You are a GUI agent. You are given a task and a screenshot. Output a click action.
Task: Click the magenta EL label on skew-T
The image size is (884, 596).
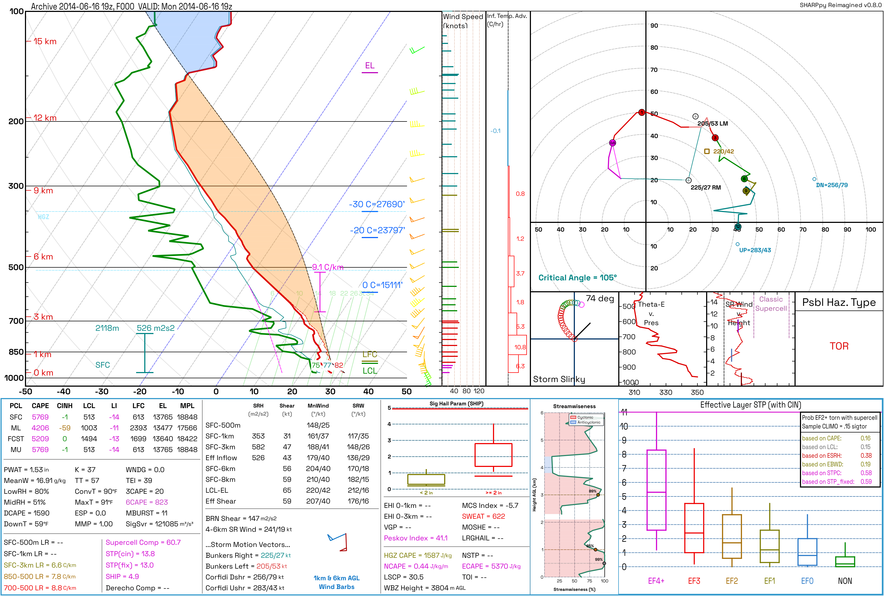pos(370,65)
